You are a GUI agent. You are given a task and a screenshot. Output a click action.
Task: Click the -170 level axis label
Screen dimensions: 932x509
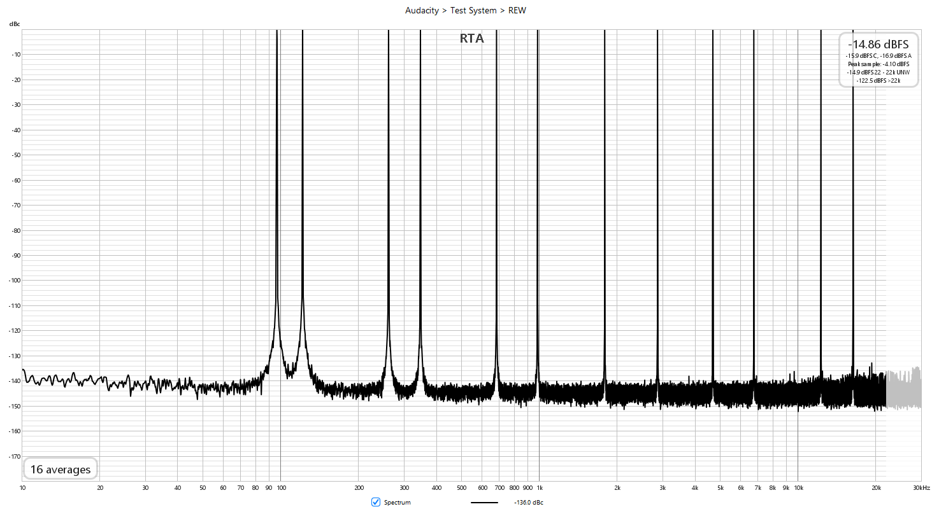(x=13, y=456)
